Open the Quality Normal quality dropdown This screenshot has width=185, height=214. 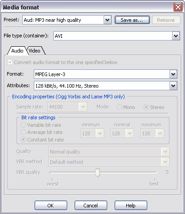tap(165, 152)
